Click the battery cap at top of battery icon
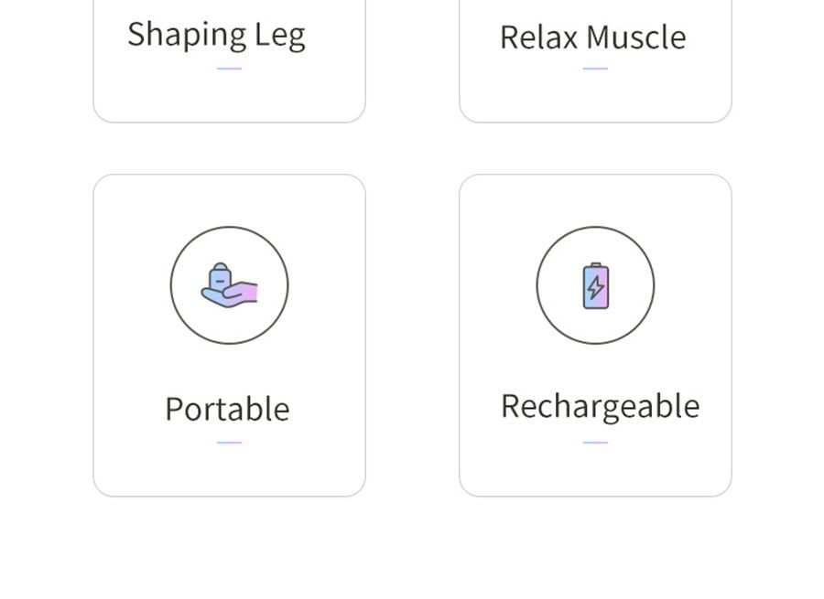The width and height of the screenshot is (824, 599). [596, 264]
